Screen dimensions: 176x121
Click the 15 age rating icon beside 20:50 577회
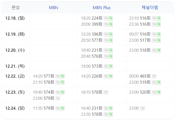(x=106, y=40)
